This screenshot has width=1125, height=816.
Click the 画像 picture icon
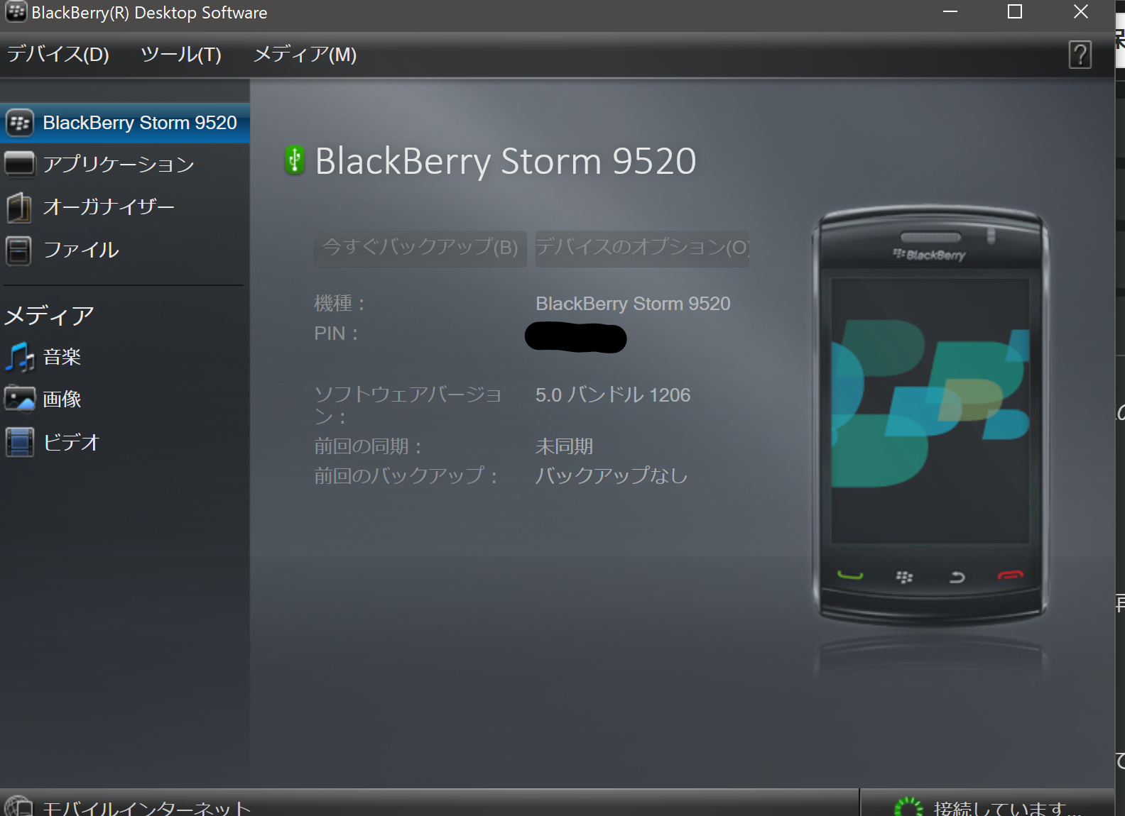(20, 399)
